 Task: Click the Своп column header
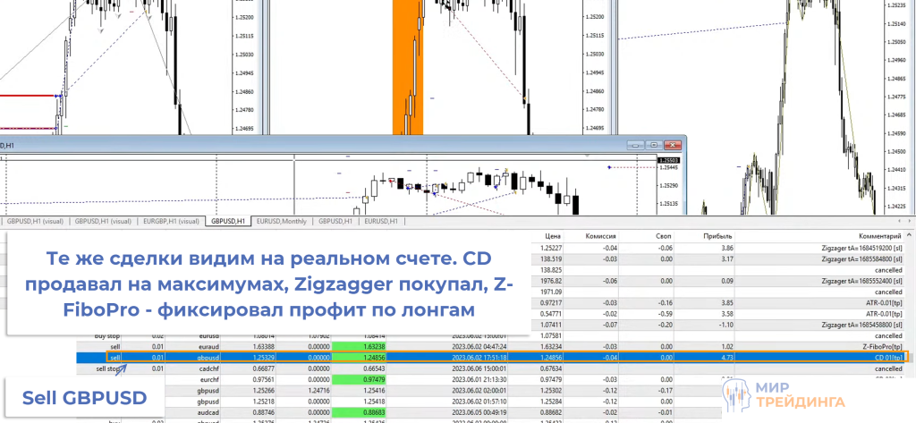665,236
